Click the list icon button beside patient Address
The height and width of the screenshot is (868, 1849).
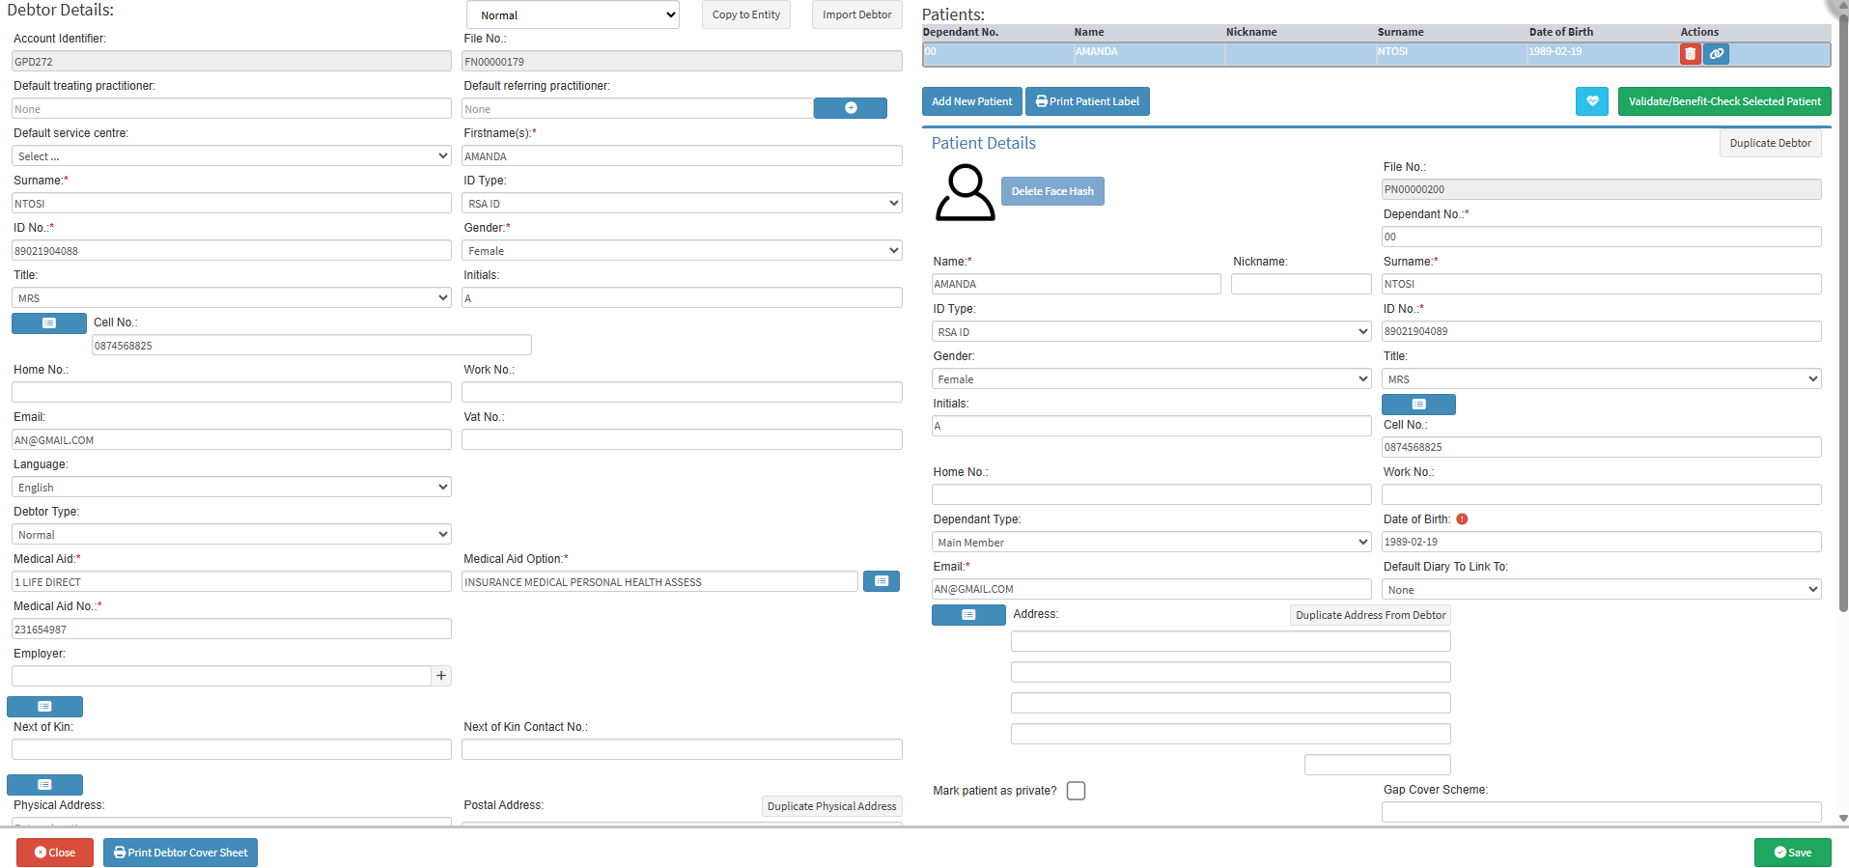(967, 615)
